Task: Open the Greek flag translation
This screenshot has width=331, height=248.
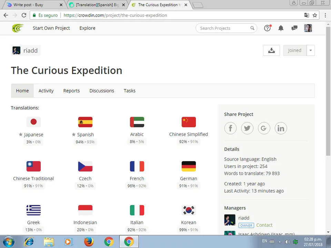Action: pyautogui.click(x=33, y=210)
